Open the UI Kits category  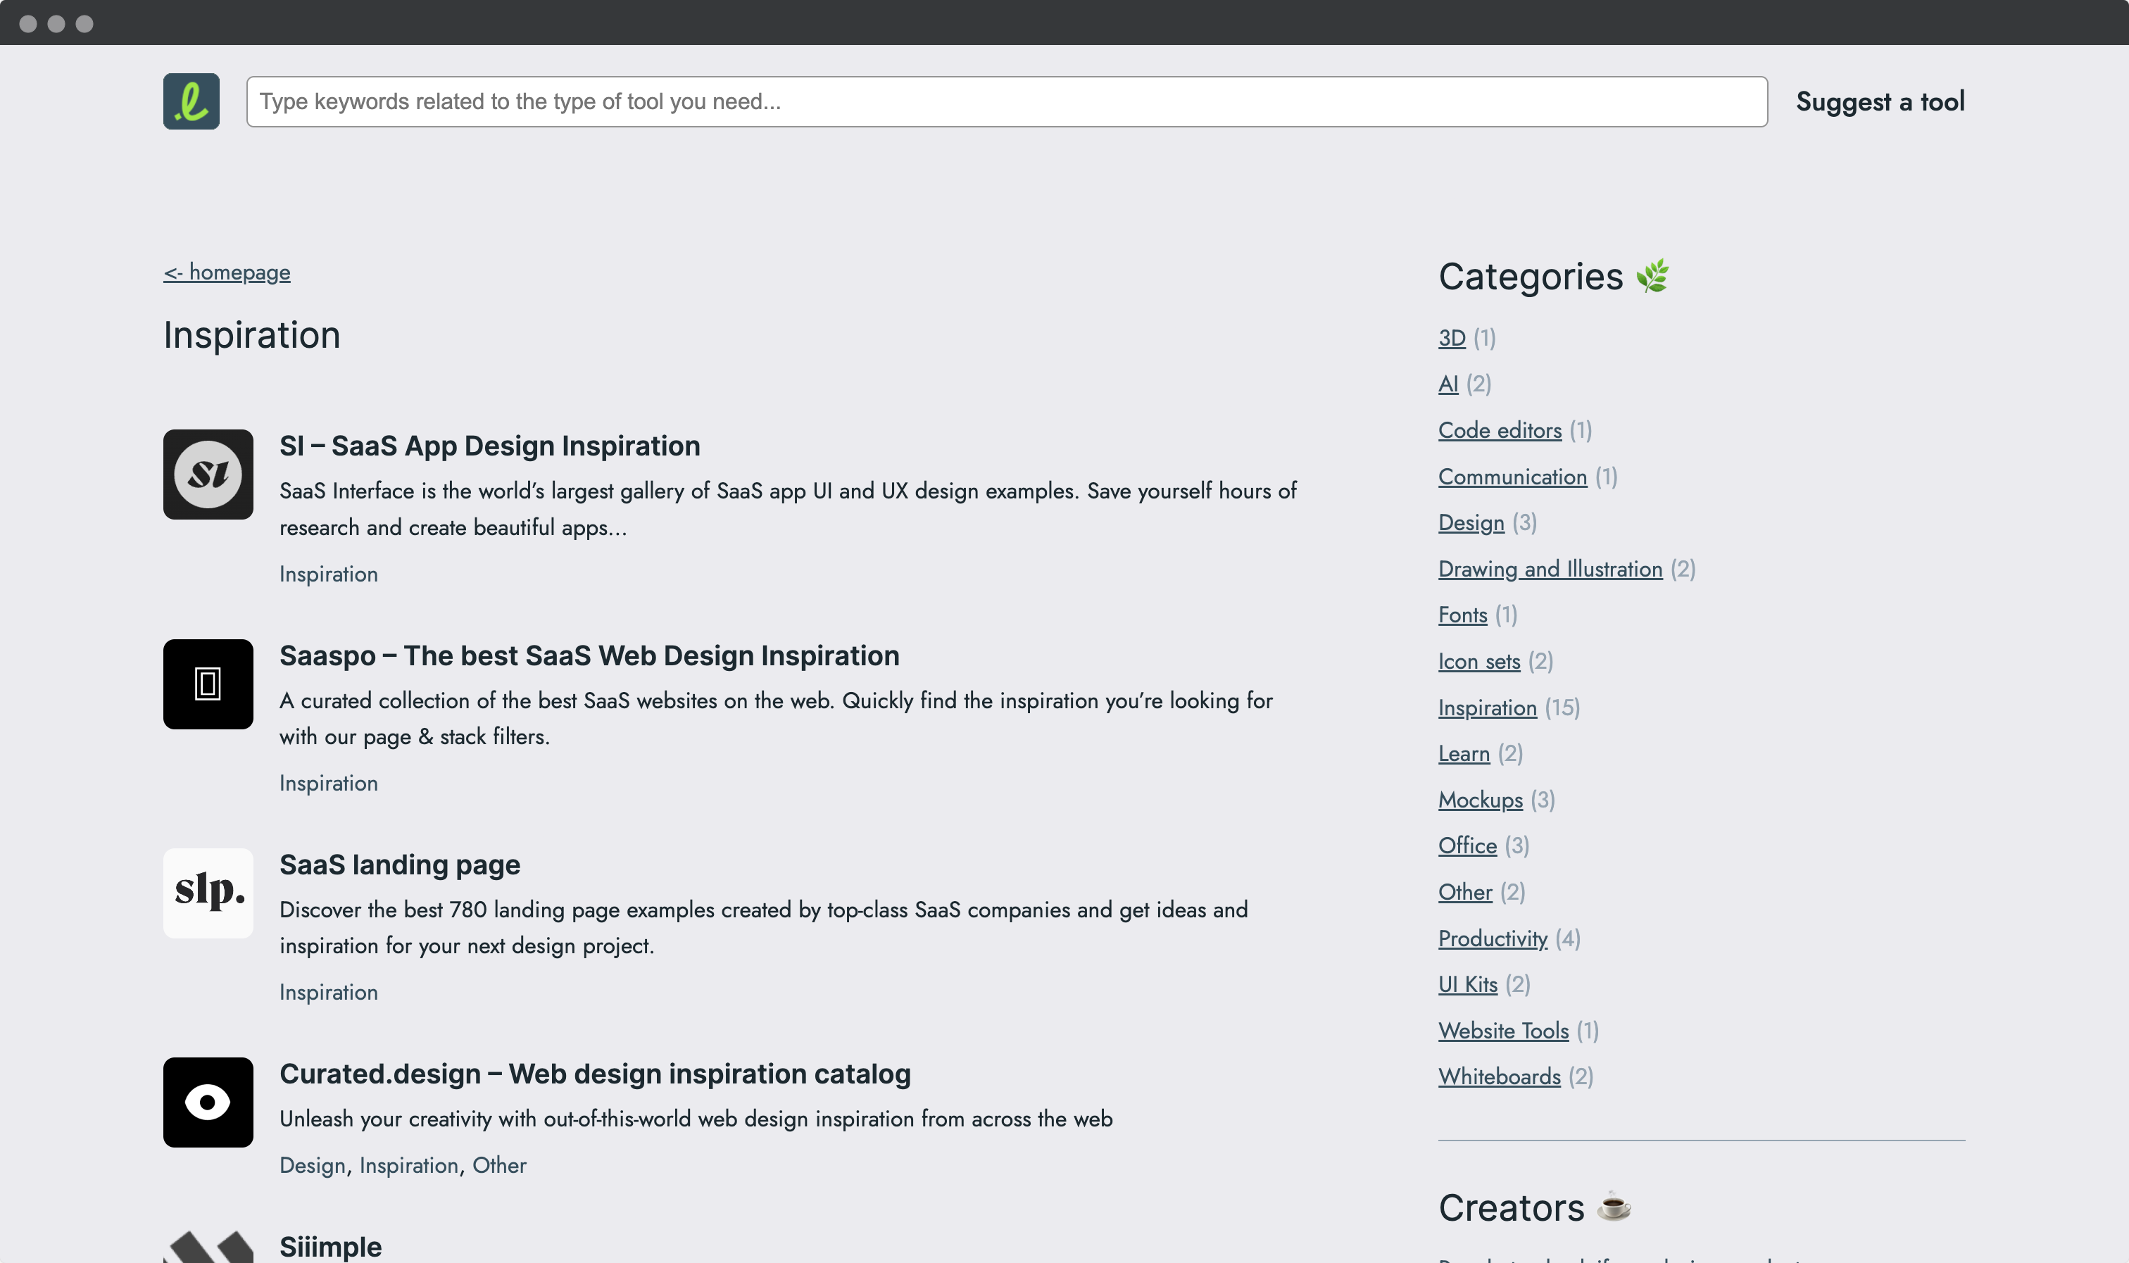[x=1467, y=985]
